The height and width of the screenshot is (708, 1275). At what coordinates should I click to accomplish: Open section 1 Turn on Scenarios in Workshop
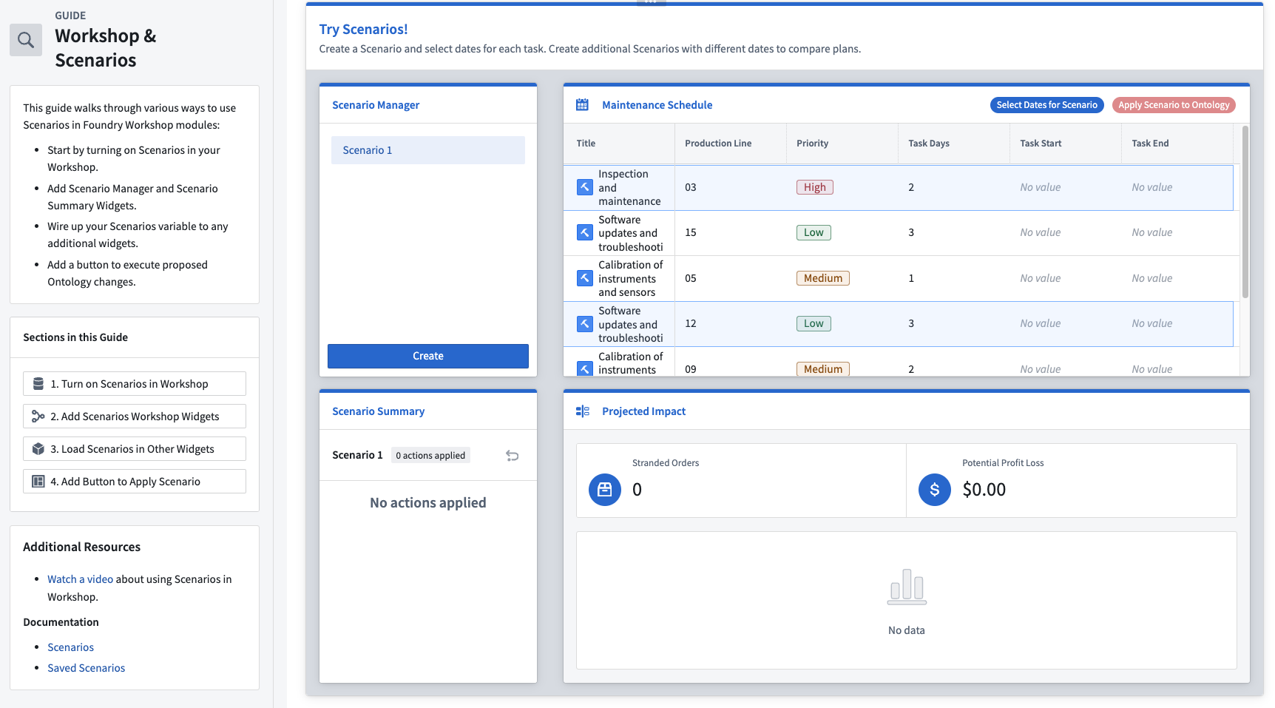tap(135, 384)
